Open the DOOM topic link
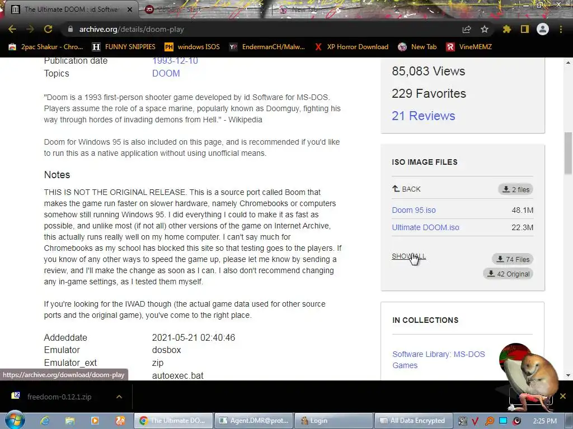Viewport: 573px width, 429px height. (x=166, y=73)
